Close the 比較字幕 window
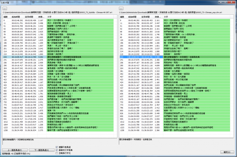This screenshot has width=237, height=157. click(231, 2)
